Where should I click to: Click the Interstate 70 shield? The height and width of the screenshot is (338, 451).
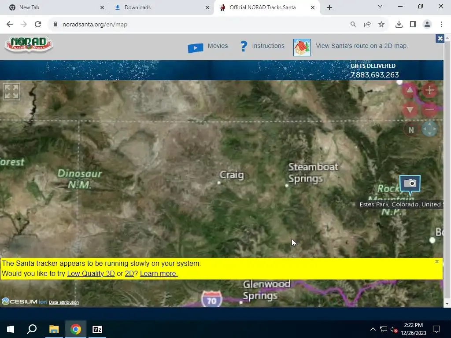[x=212, y=299]
